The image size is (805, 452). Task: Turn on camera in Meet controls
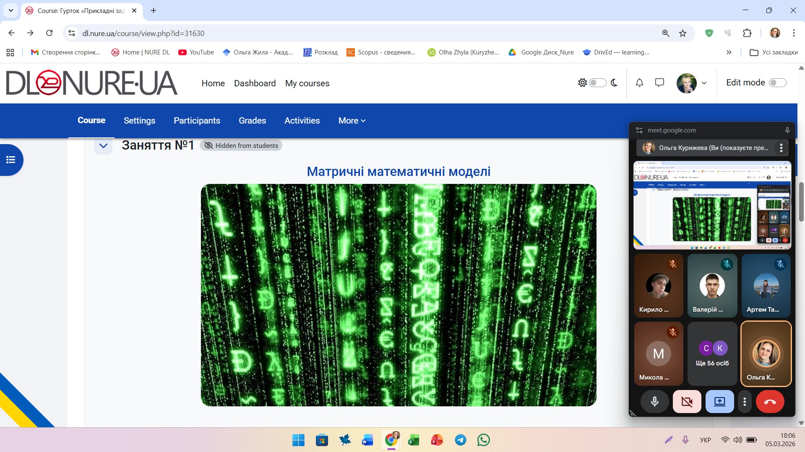coord(687,402)
